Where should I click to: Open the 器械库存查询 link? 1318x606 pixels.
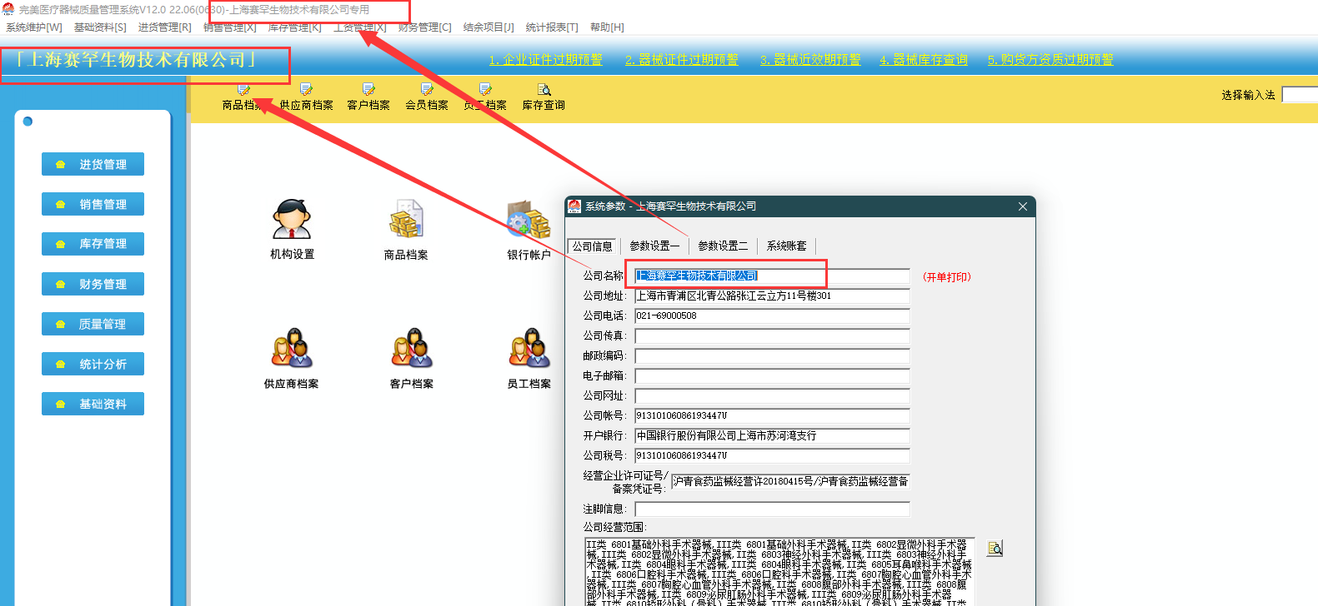pos(924,60)
